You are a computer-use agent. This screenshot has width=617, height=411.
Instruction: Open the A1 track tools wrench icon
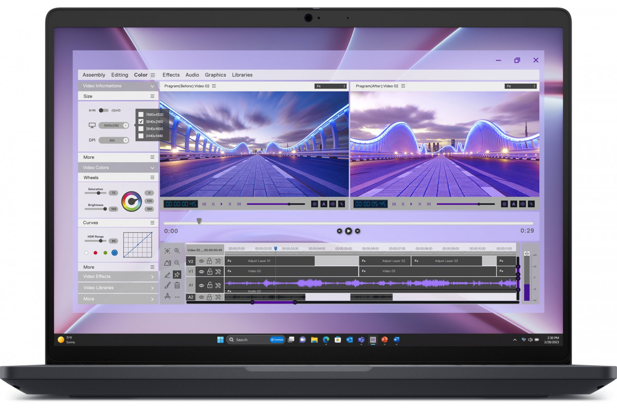(218, 285)
